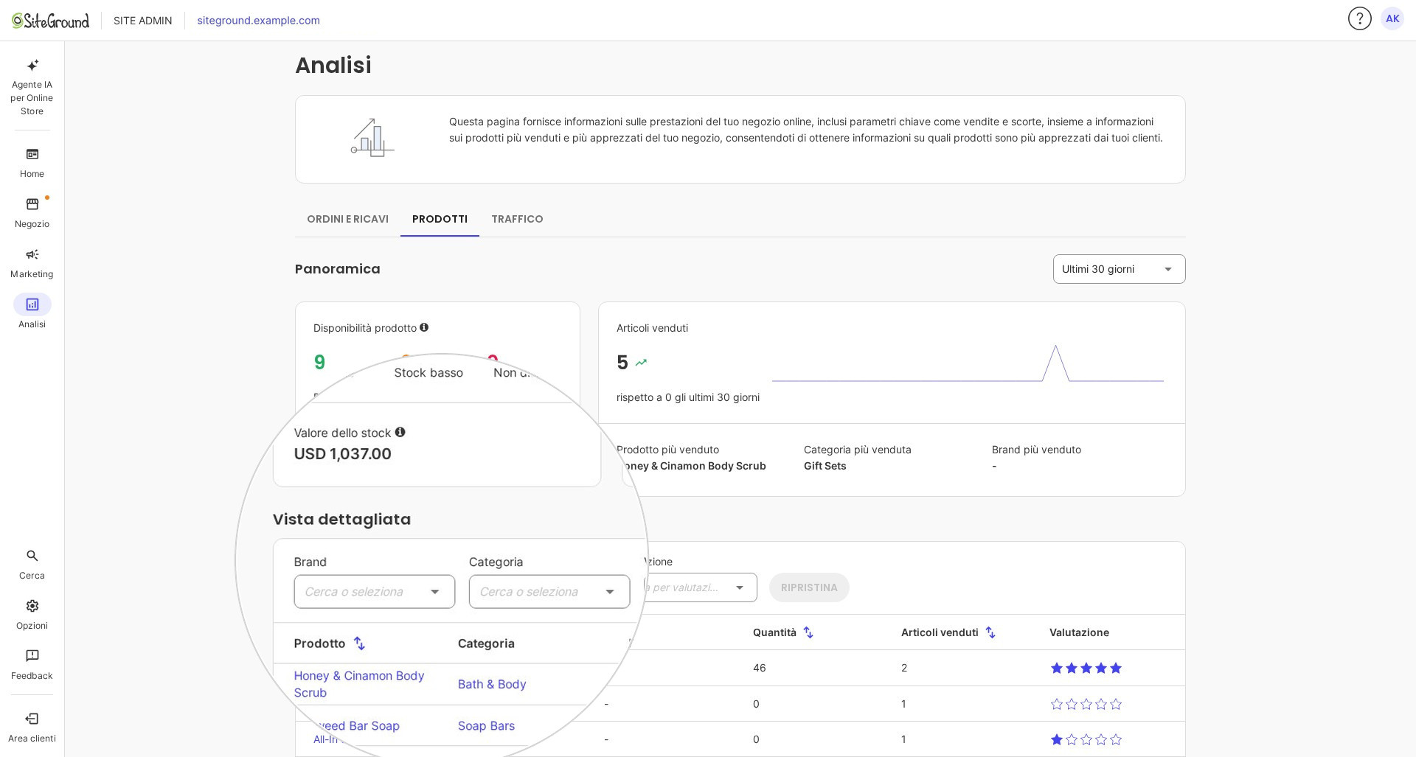Open Opzioni gear settings

(32, 606)
